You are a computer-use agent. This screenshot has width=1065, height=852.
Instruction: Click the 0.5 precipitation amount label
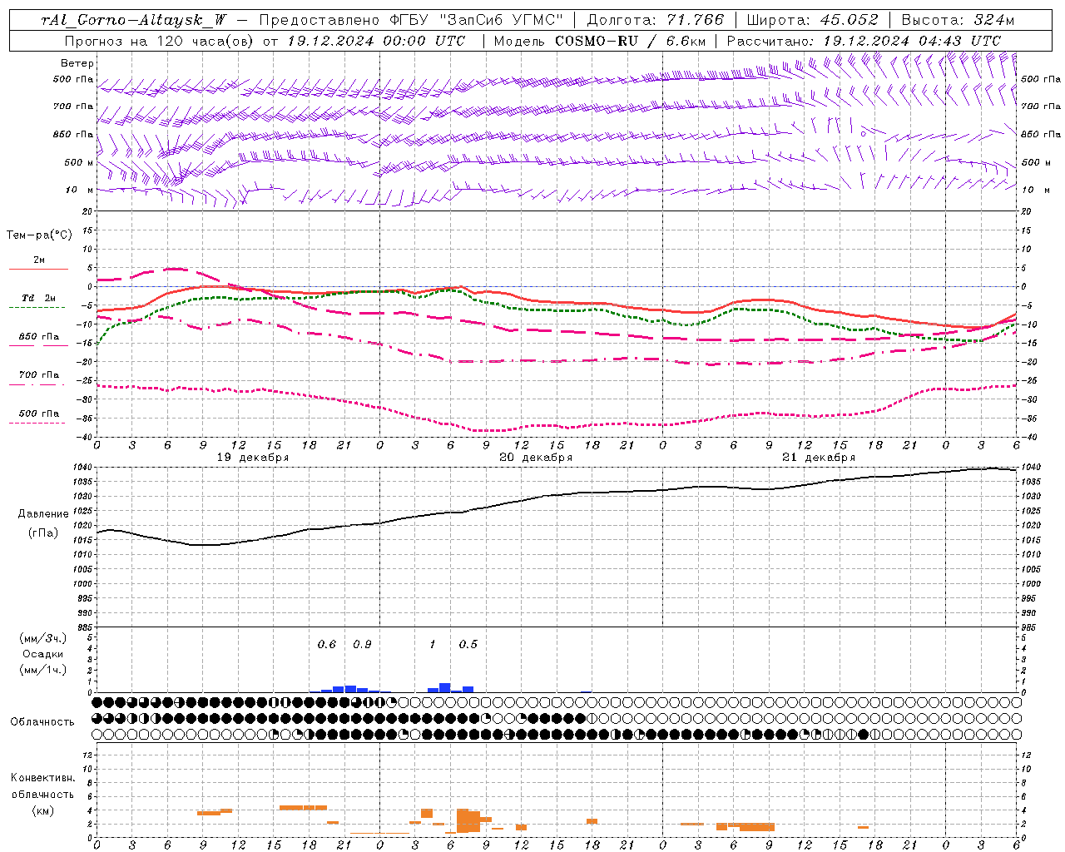coord(468,644)
